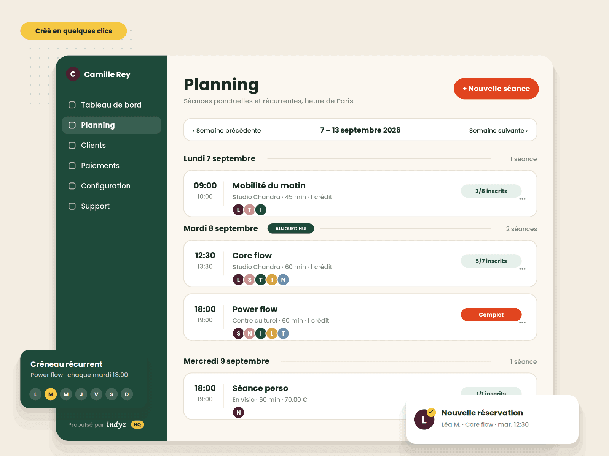Click the 09:00 start time
609x456 pixels.
pos(205,185)
